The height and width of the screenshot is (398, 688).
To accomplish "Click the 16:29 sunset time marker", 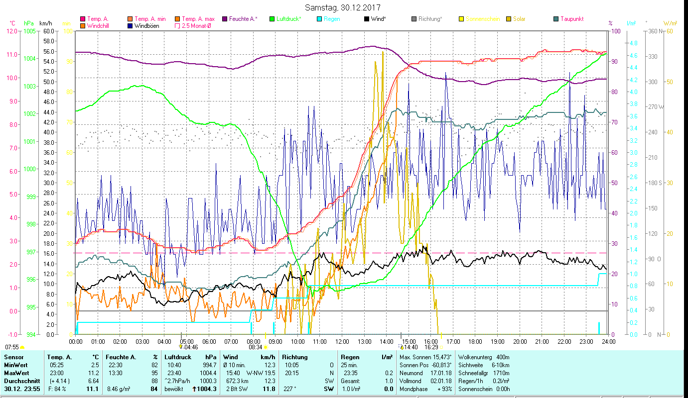I will pyautogui.click(x=431, y=347).
